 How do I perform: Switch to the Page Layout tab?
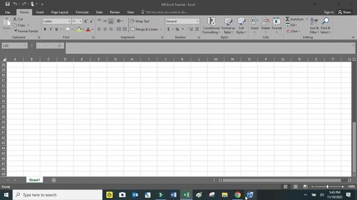[x=60, y=12]
